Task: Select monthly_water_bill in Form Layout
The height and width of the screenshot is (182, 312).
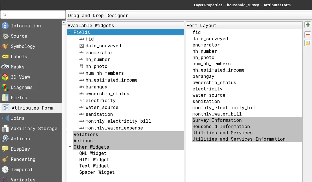Action: (x=217, y=114)
